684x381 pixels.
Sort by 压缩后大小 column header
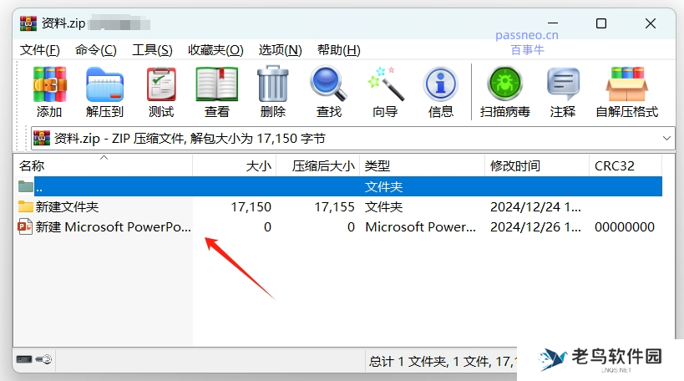click(x=318, y=165)
